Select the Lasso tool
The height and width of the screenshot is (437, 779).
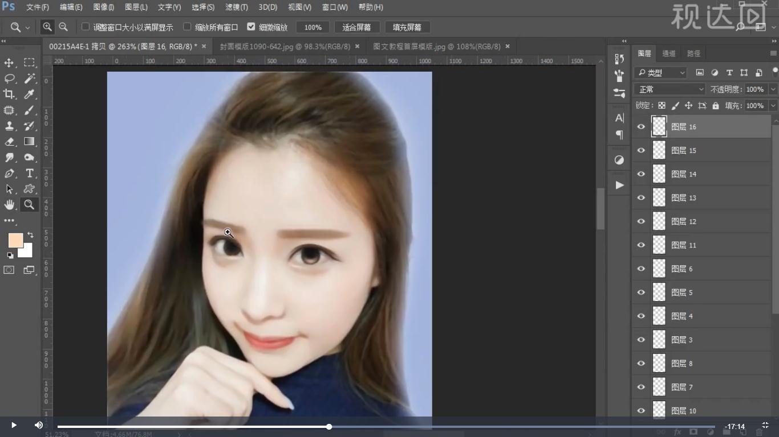coord(9,79)
